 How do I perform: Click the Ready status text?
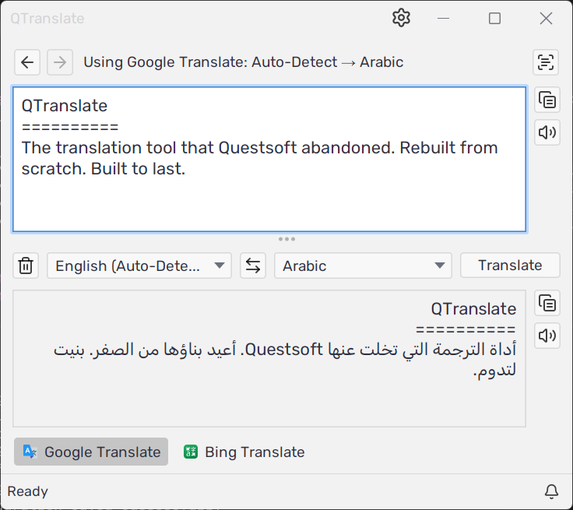click(x=28, y=491)
